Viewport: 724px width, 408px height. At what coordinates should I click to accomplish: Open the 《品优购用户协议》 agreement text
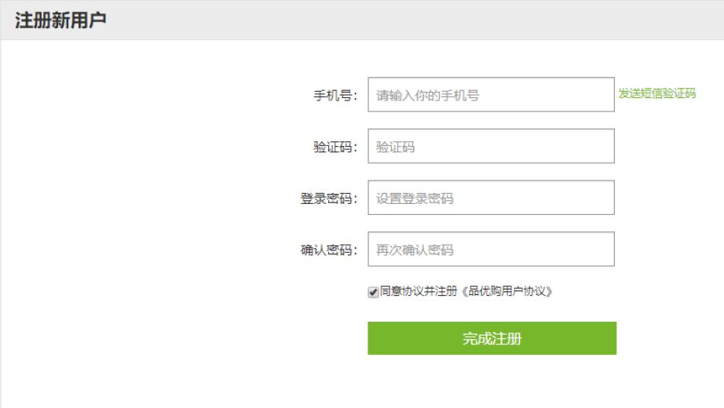coord(506,291)
